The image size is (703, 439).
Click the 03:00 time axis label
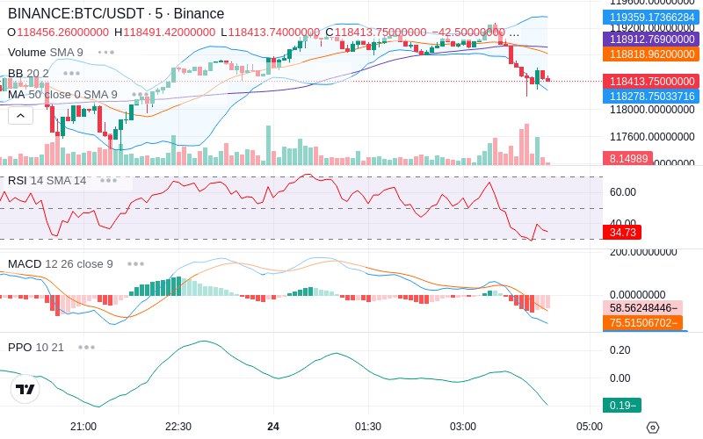click(462, 426)
